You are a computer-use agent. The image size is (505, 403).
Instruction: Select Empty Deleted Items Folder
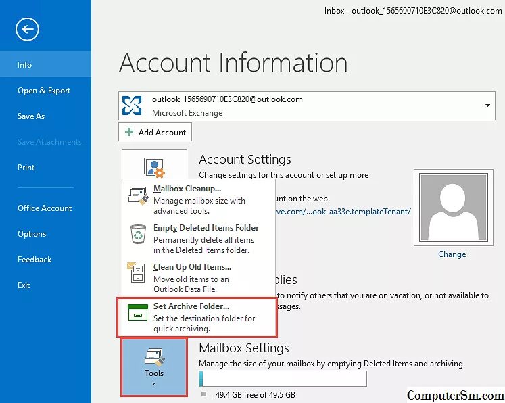tap(199, 239)
